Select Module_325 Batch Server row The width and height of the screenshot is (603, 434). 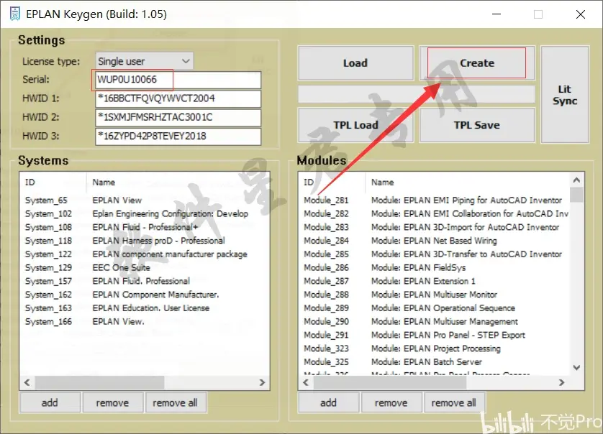434,361
